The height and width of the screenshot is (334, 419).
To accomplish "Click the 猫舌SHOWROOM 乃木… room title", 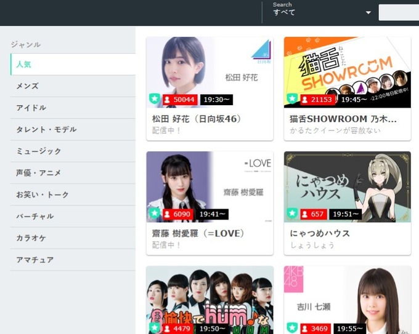I will (x=343, y=119).
